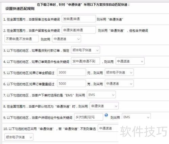Open rule 8 '申通快递' dropdown
Viewport: 169px width, 144px height.
click(104, 106)
